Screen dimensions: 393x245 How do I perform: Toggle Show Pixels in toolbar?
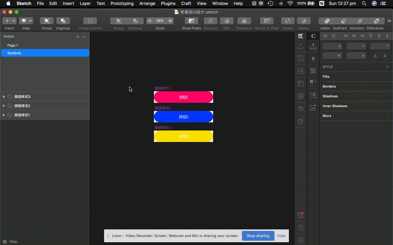(x=191, y=21)
